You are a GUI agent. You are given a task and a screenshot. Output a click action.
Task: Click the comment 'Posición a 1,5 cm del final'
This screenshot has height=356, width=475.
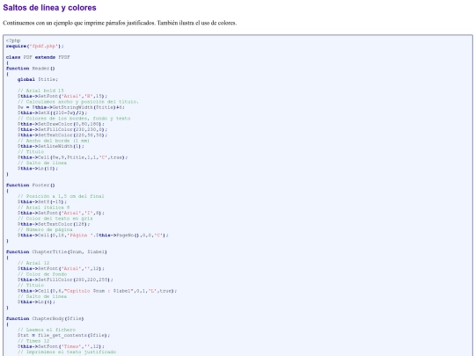(x=61, y=196)
